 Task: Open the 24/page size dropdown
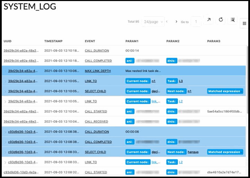[153, 22]
